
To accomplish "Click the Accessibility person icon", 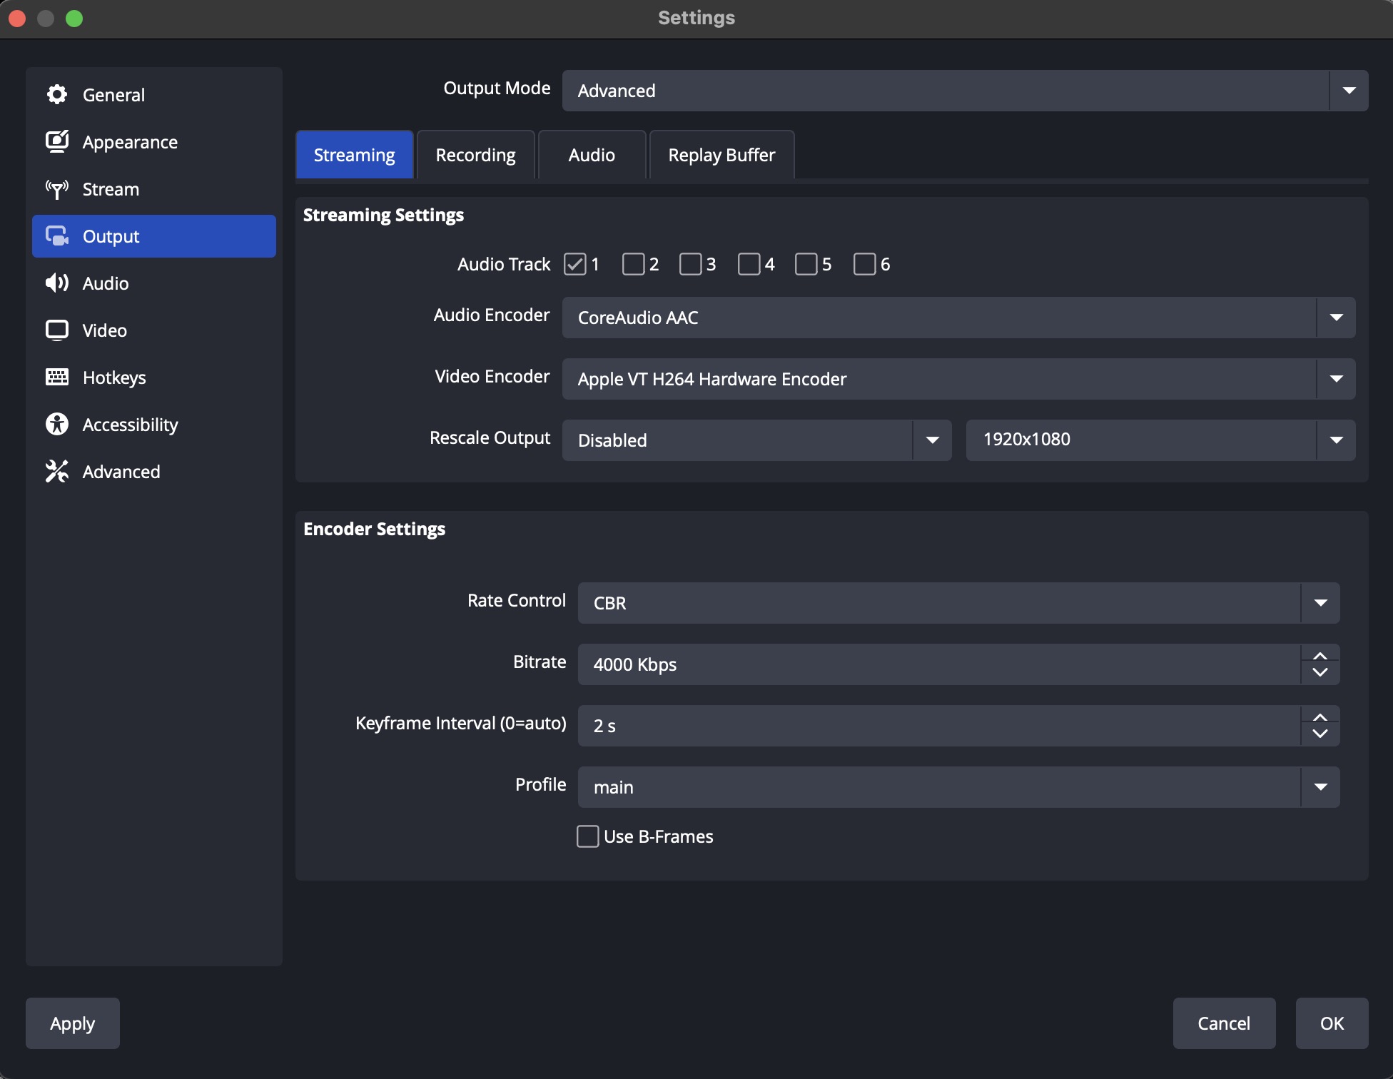I will [x=57, y=425].
